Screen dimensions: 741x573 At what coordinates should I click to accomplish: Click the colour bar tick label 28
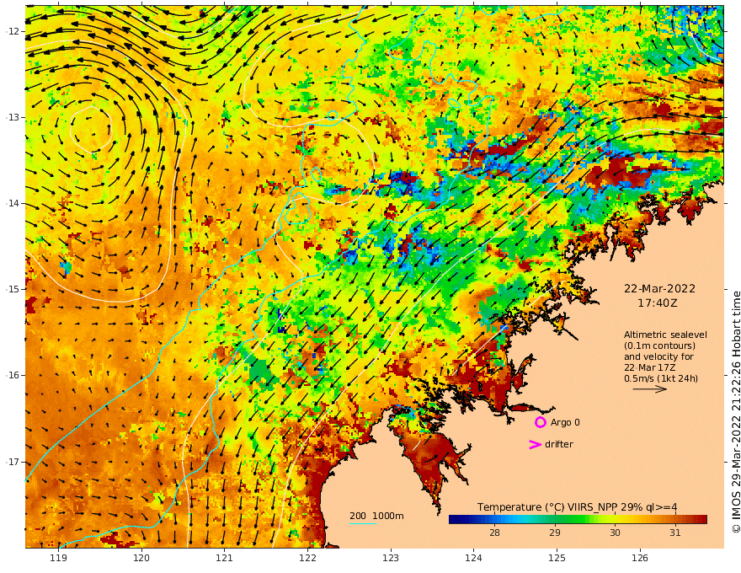pyautogui.click(x=494, y=533)
